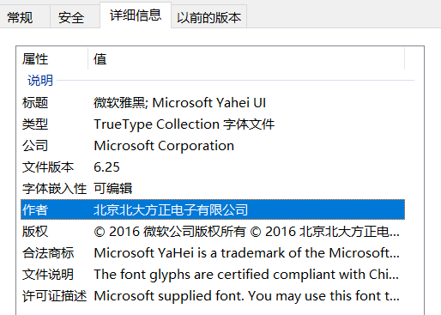441x315 pixels.
Task: Click the 北京北大方正电子有限公司 author value
Action: point(171,209)
